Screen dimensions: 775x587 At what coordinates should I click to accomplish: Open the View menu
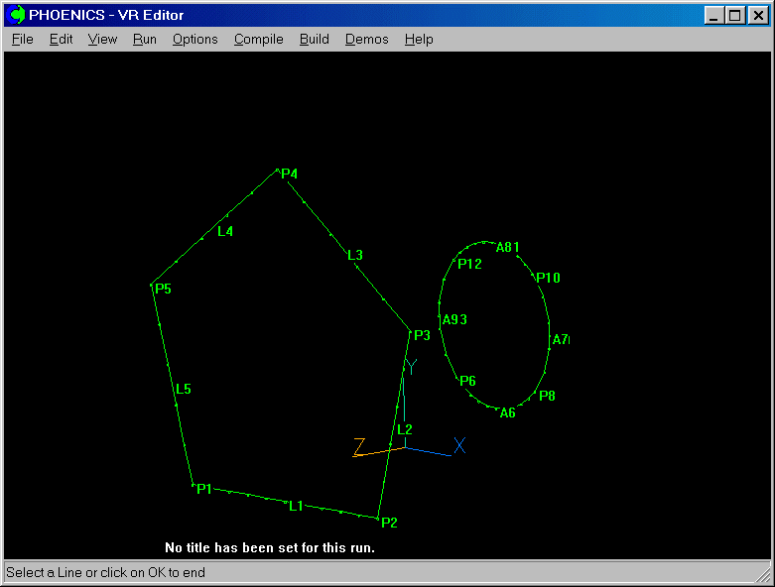point(102,39)
